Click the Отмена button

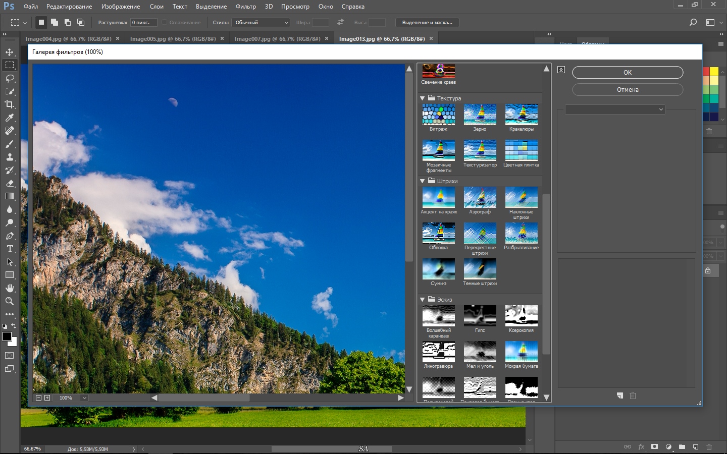(628, 90)
